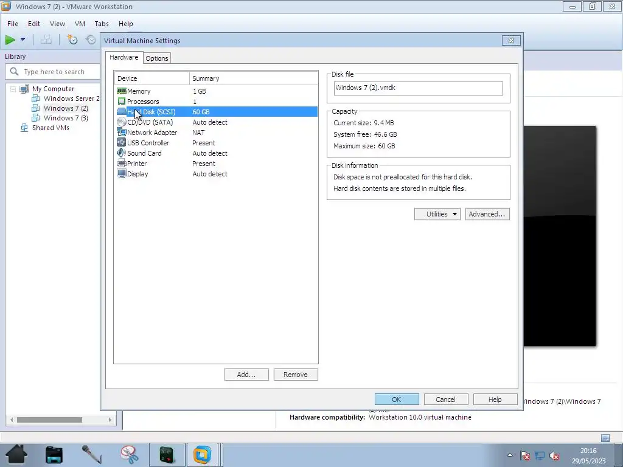Open the Edit menu

click(x=34, y=24)
